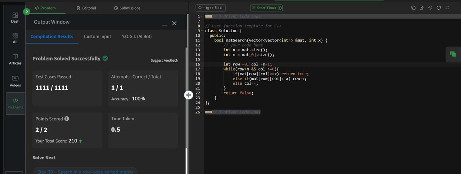Click the 'Solve Next' heading
The image size is (461, 174).
pyautogui.click(x=44, y=158)
